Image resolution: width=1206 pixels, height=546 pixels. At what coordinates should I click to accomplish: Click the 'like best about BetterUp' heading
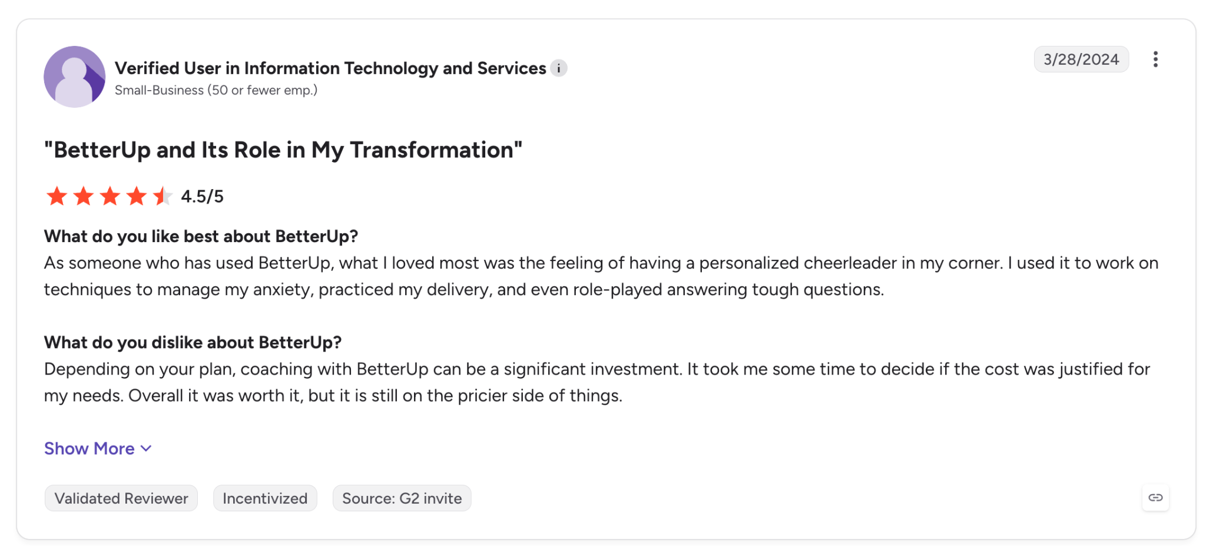(x=201, y=236)
